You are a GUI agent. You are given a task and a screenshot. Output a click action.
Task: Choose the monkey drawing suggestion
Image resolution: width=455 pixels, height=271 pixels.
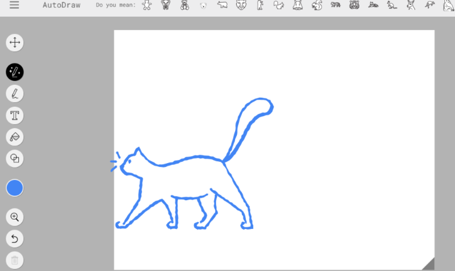click(166, 5)
